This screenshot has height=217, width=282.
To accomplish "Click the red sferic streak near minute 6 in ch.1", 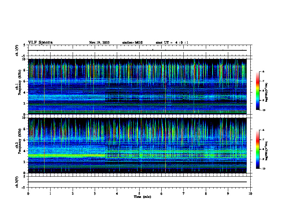I will pos(165,86).
